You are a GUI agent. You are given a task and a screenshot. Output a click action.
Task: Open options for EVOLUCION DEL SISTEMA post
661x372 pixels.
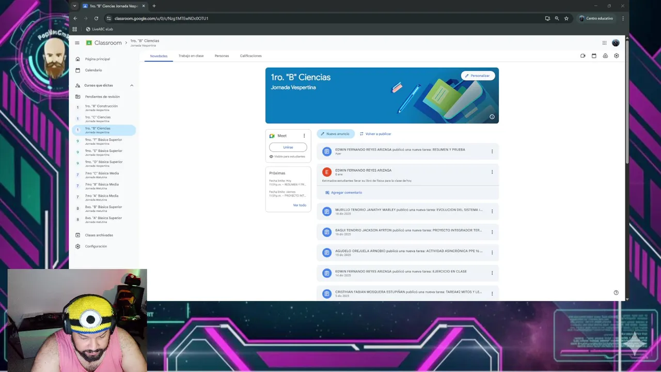(492, 211)
